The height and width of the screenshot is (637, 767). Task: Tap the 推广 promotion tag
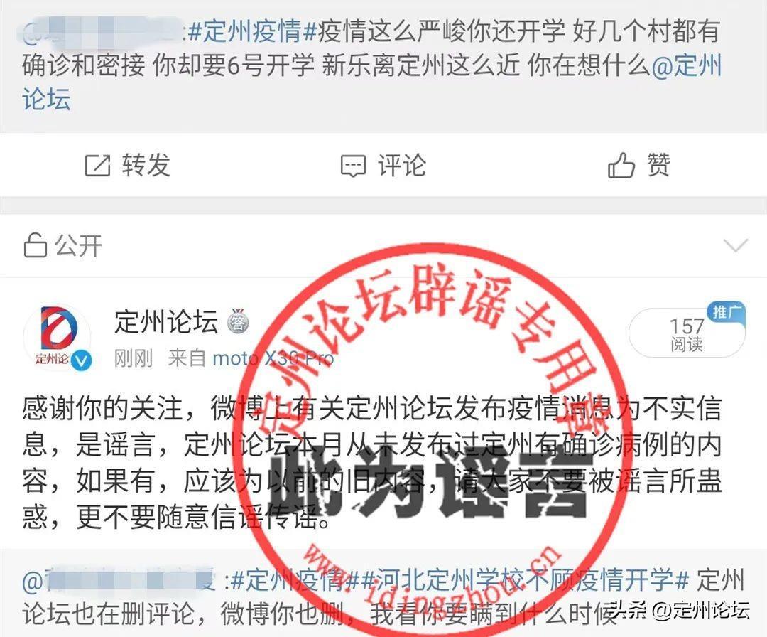pyautogui.click(x=726, y=311)
